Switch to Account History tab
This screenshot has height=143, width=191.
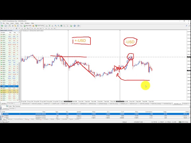pos(19,119)
